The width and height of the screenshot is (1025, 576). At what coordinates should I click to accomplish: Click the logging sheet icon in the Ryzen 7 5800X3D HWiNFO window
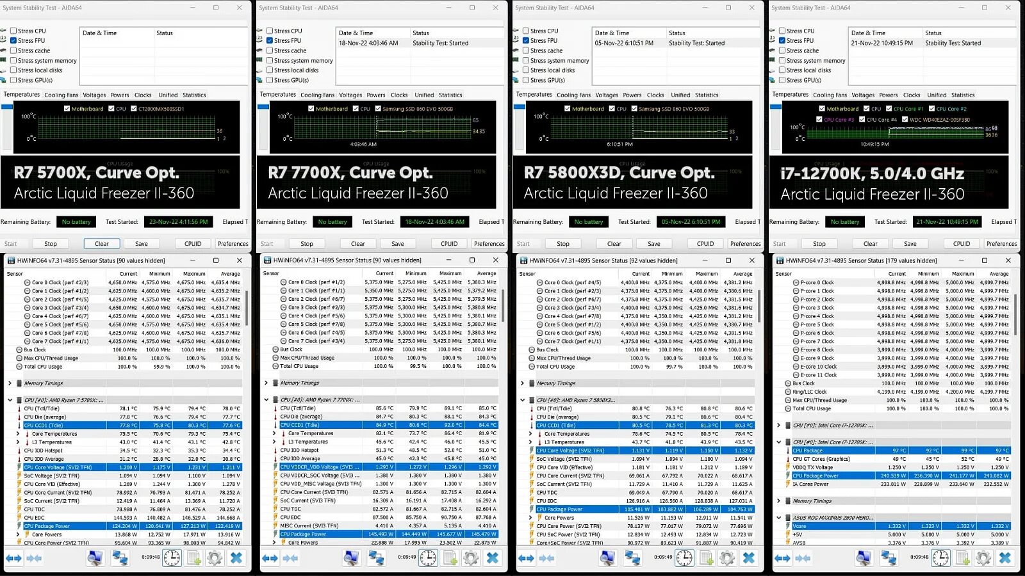706,558
